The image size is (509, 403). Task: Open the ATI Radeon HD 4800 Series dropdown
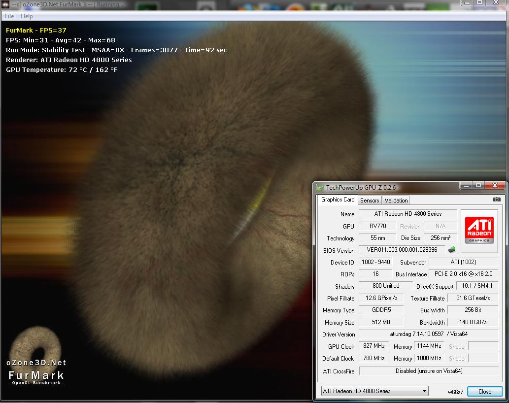click(374, 391)
